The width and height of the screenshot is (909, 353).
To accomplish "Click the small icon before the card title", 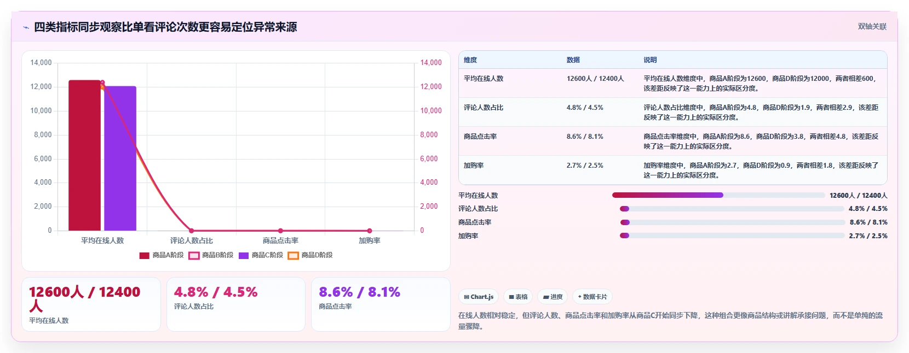I will 26,27.
